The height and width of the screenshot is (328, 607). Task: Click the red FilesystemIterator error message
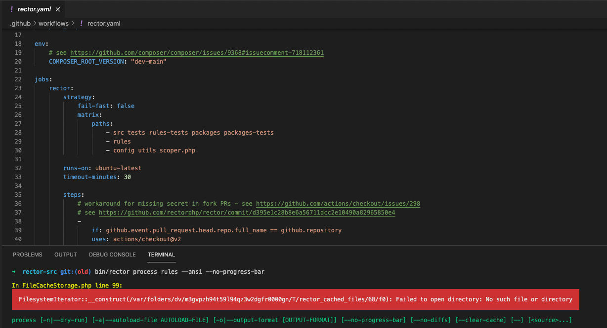coord(295,299)
